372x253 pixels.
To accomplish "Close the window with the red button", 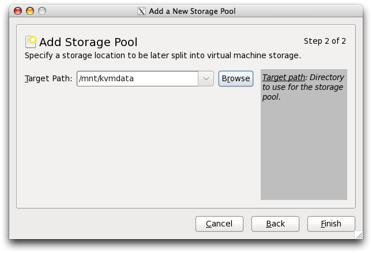I will tap(18, 11).
